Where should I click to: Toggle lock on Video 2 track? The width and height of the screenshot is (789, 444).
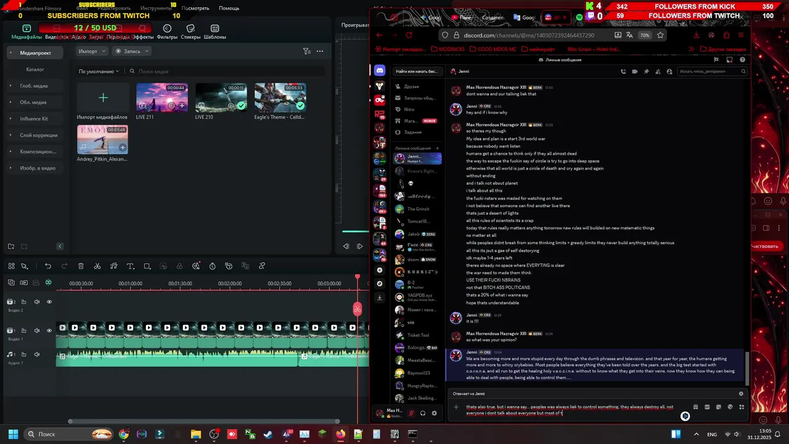tap(23, 302)
